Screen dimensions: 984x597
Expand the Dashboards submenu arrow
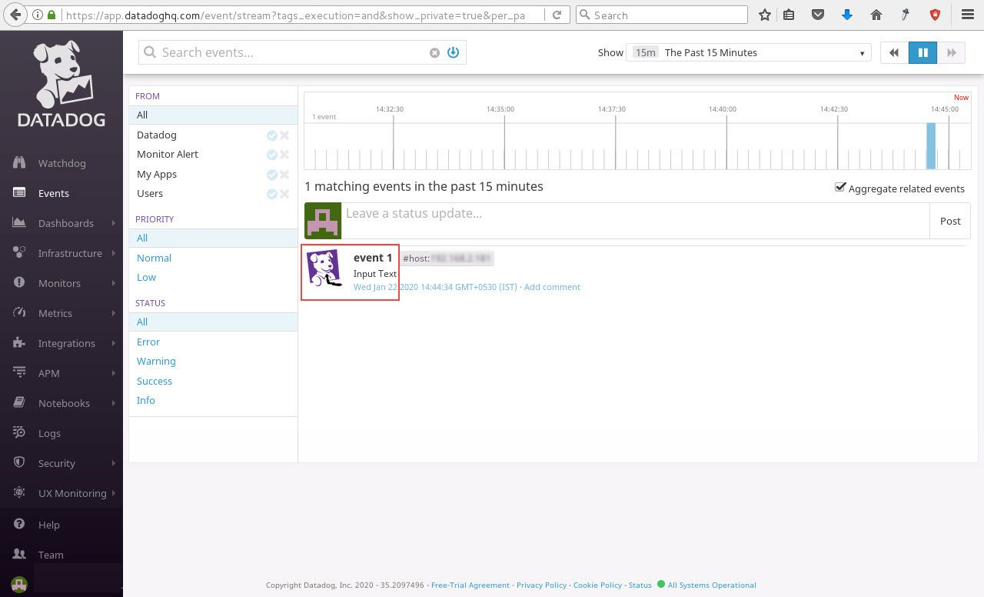tap(113, 223)
